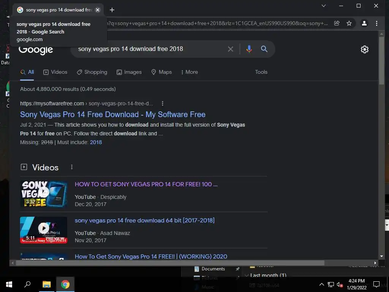This screenshot has height=292, width=389.
Task: Clear the Google search query
Action: pyautogui.click(x=231, y=49)
